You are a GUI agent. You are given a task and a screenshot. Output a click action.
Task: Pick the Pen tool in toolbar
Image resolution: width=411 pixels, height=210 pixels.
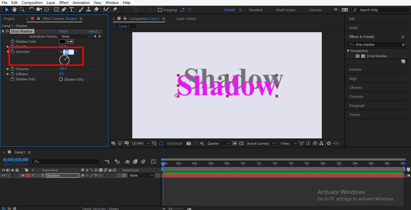[64, 10]
